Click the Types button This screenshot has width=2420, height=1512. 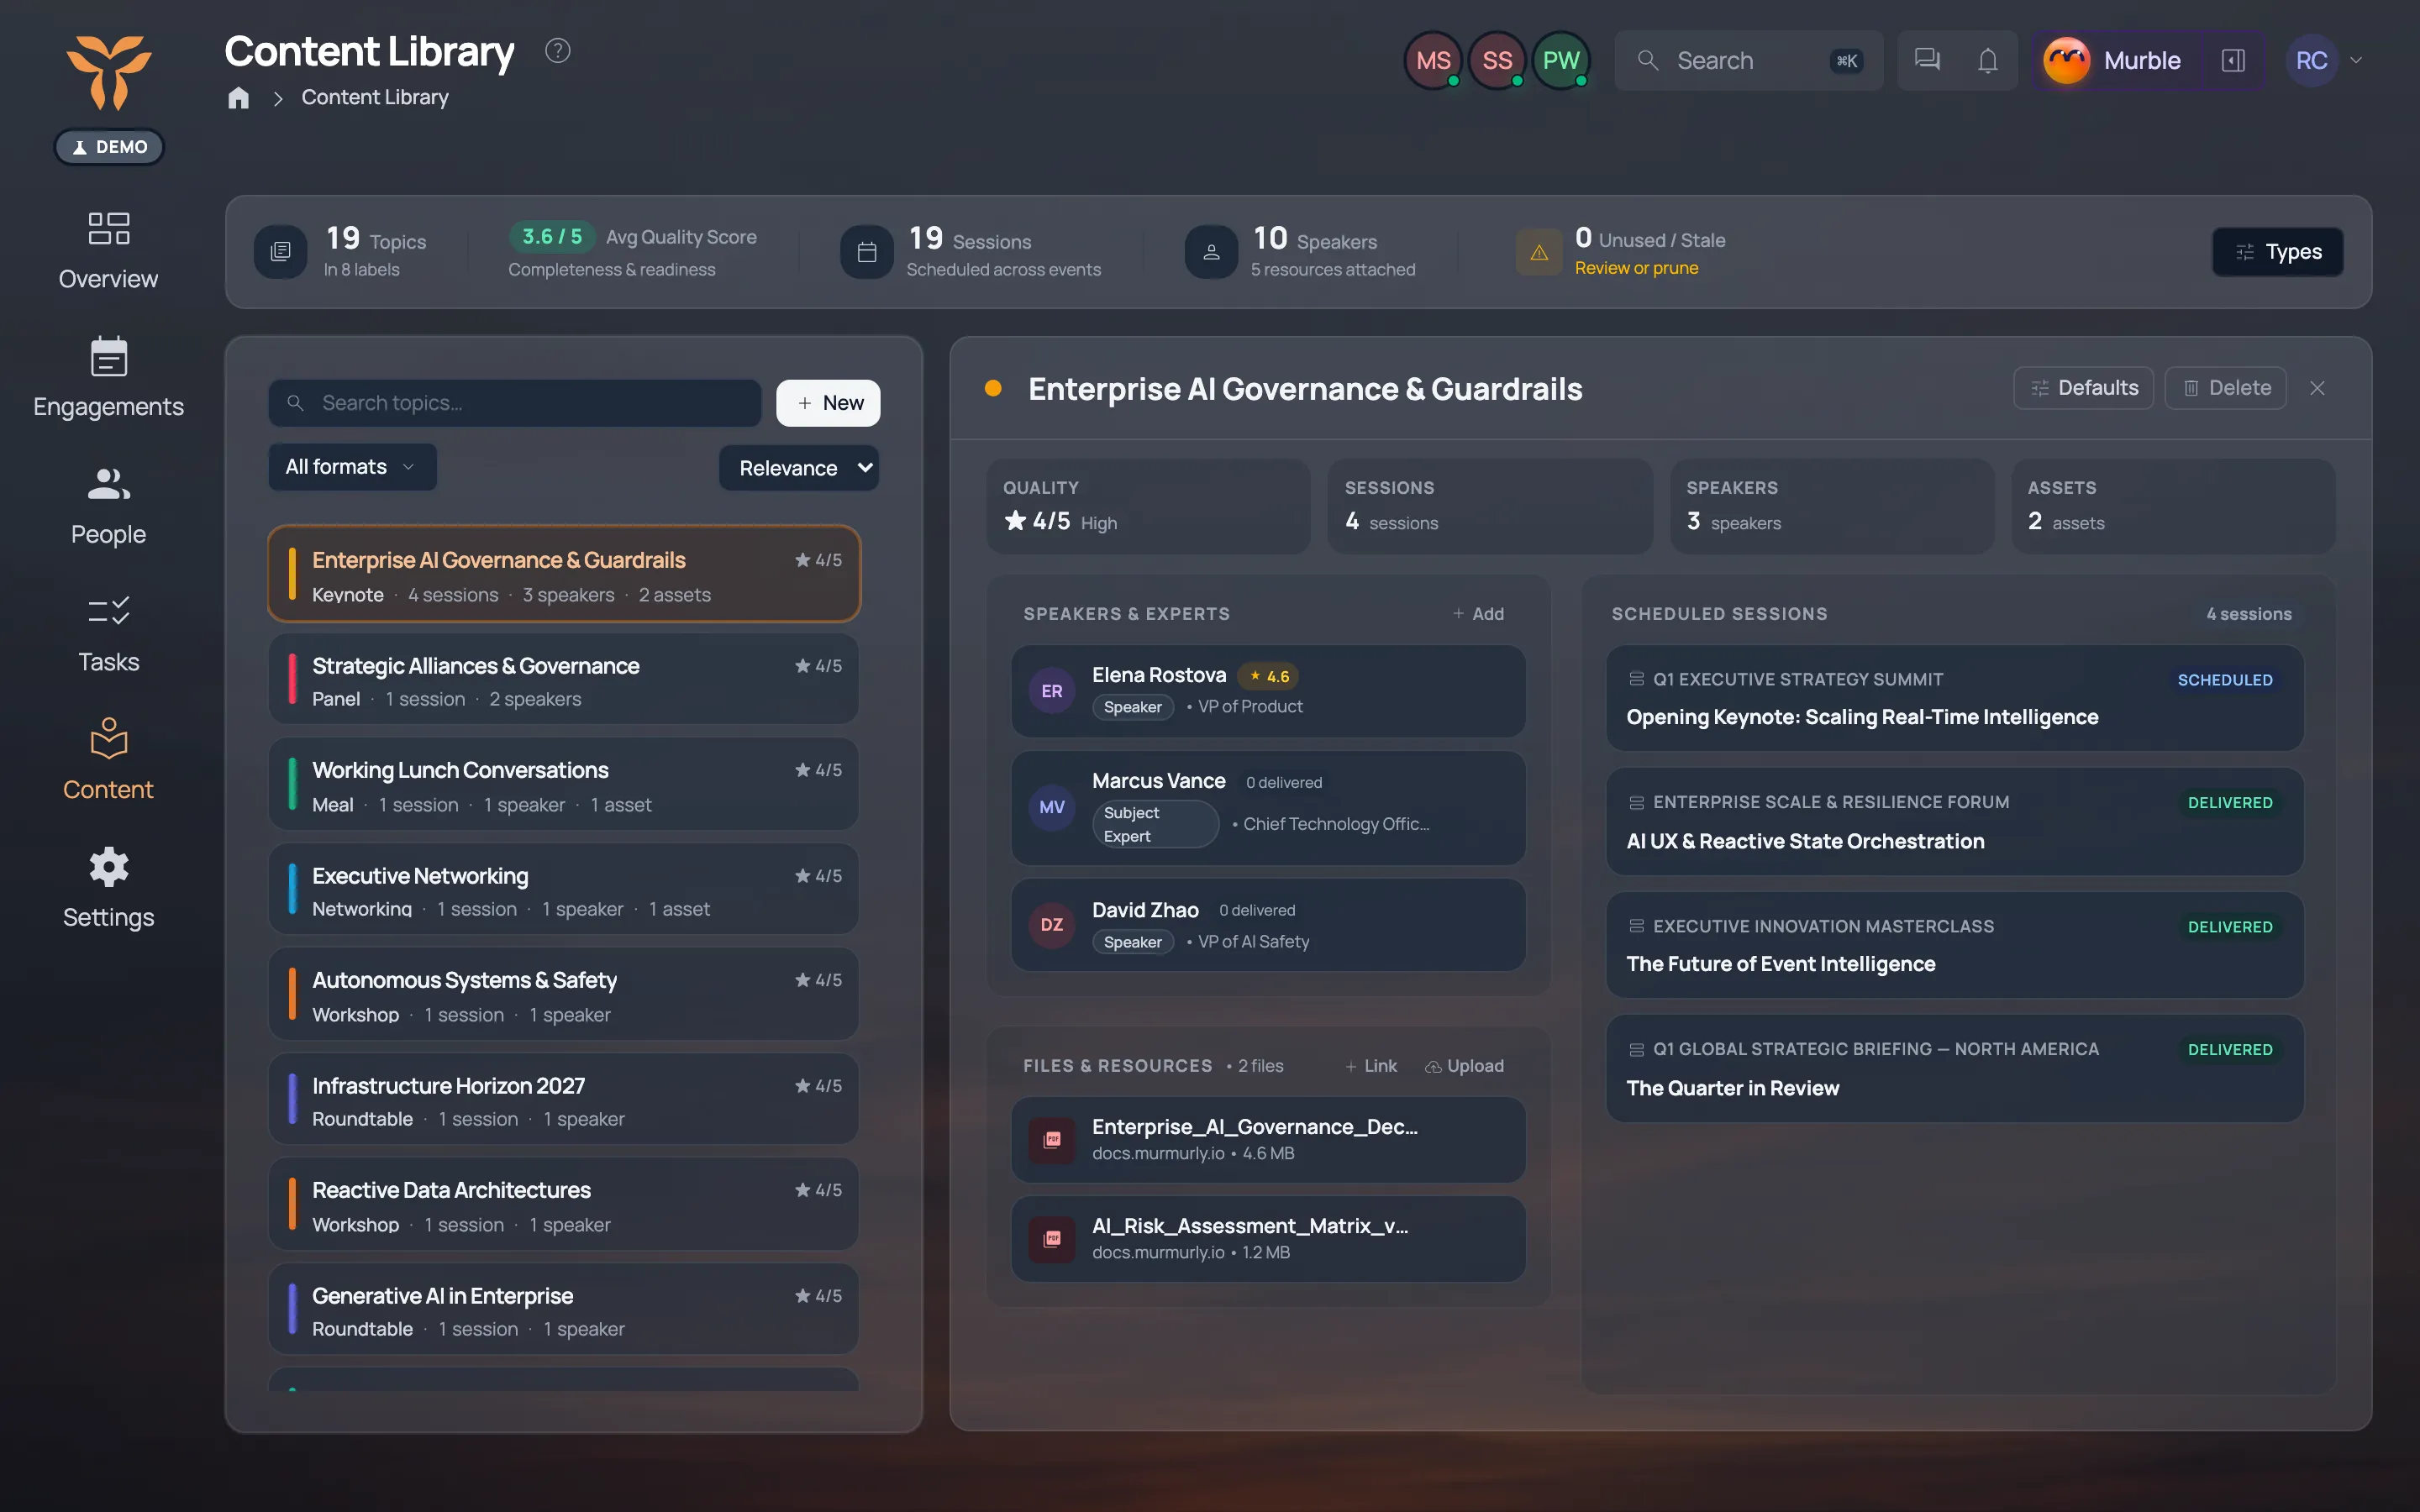[x=2277, y=252]
